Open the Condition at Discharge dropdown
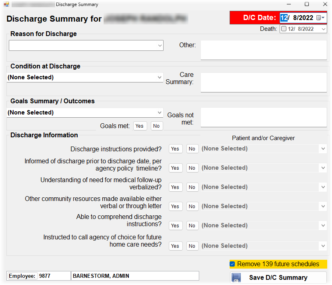This screenshot has height=285, width=332. point(160,77)
